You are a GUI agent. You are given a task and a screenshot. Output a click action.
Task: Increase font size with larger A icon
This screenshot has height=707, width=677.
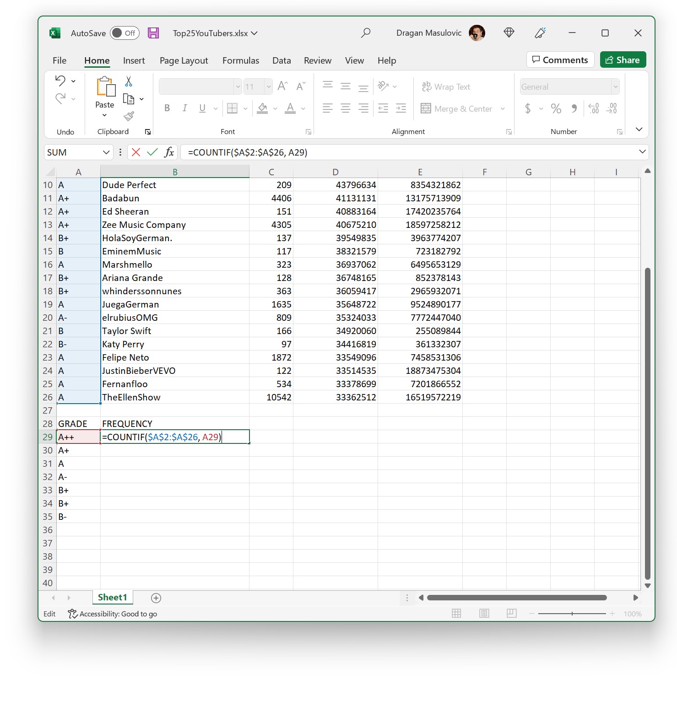(x=282, y=86)
